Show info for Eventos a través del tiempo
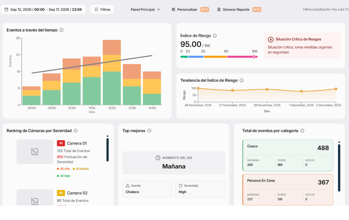This screenshot has height=220, width=349. pyautogui.click(x=61, y=30)
